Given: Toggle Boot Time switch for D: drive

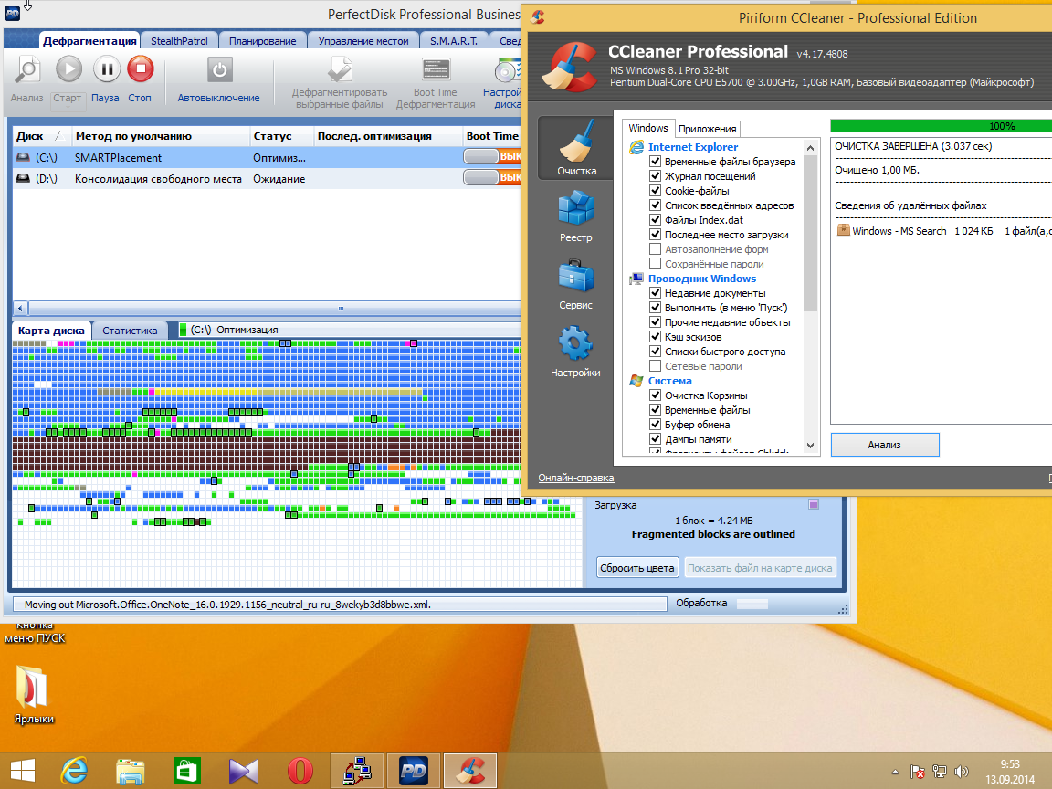Looking at the screenshot, I should pos(492,178).
